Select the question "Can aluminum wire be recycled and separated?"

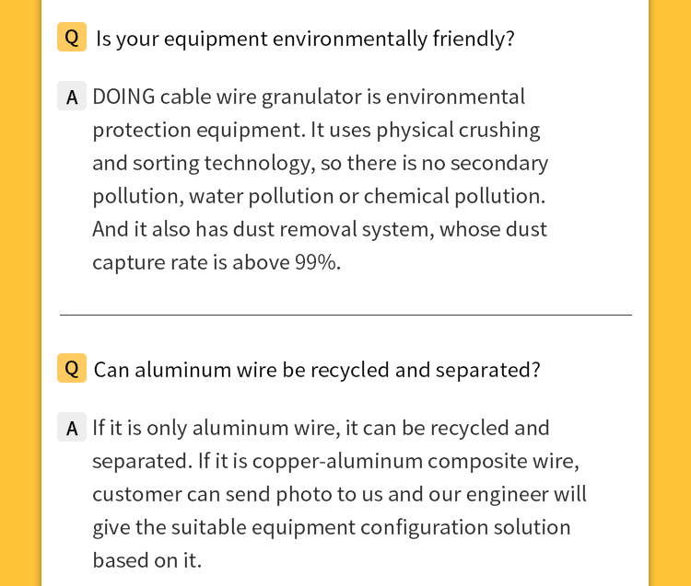tap(317, 370)
